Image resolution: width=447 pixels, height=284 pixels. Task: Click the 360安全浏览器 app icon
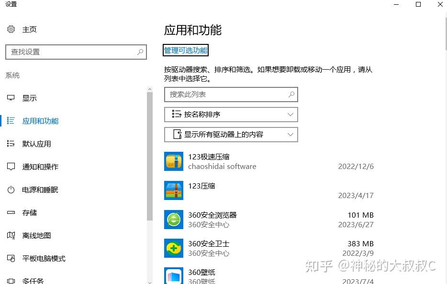coord(174,220)
